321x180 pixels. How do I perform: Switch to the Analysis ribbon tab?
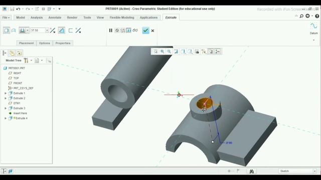coord(37,17)
